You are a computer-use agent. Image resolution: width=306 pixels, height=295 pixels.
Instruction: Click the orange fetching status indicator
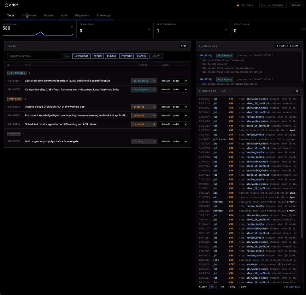238,5
